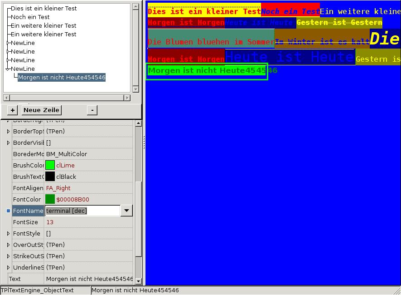Click the FA_Right FontAligen value
Viewport: 401px width, 295px height.
[58, 188]
